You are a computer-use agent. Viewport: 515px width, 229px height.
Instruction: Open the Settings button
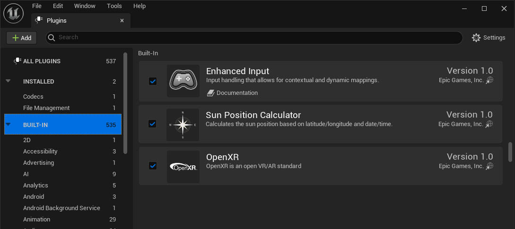[x=489, y=38]
